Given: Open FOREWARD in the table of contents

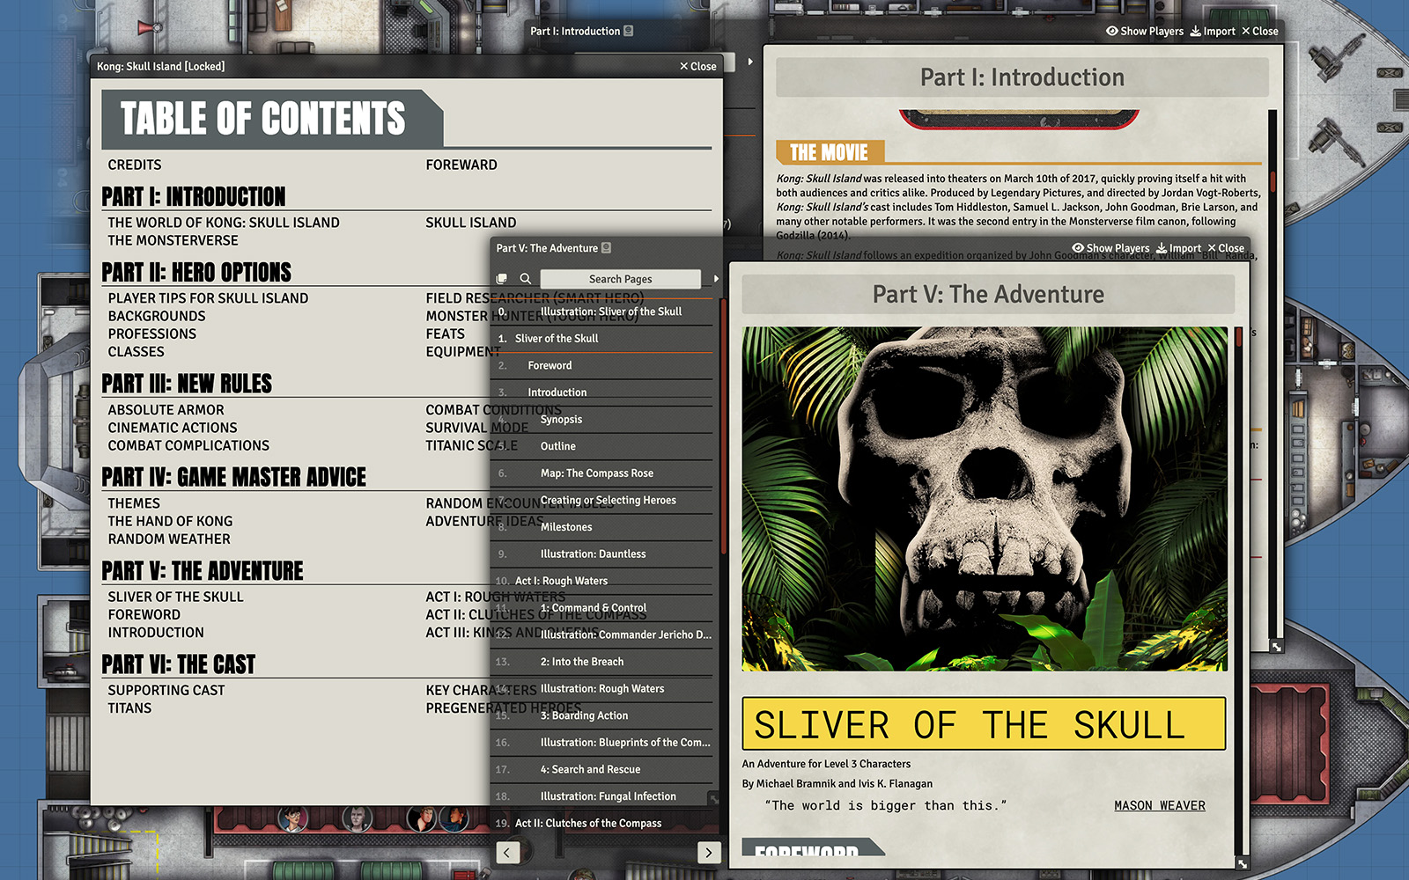Looking at the screenshot, I should pyautogui.click(x=461, y=165).
